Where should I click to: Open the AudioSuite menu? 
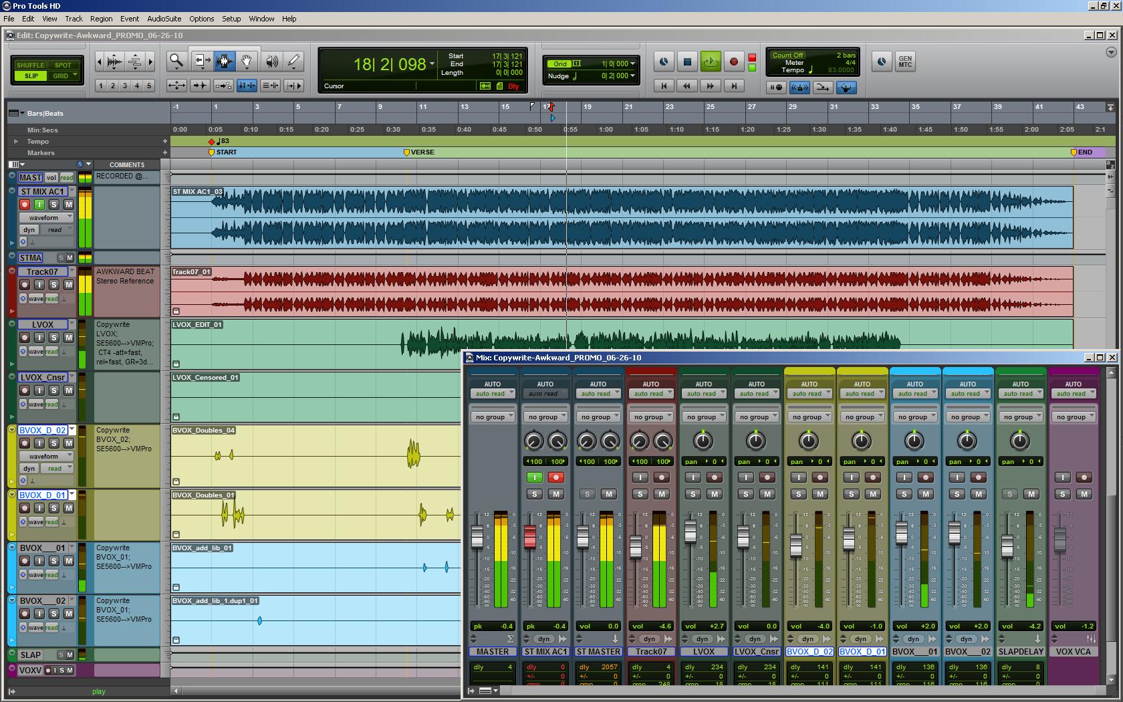click(164, 19)
